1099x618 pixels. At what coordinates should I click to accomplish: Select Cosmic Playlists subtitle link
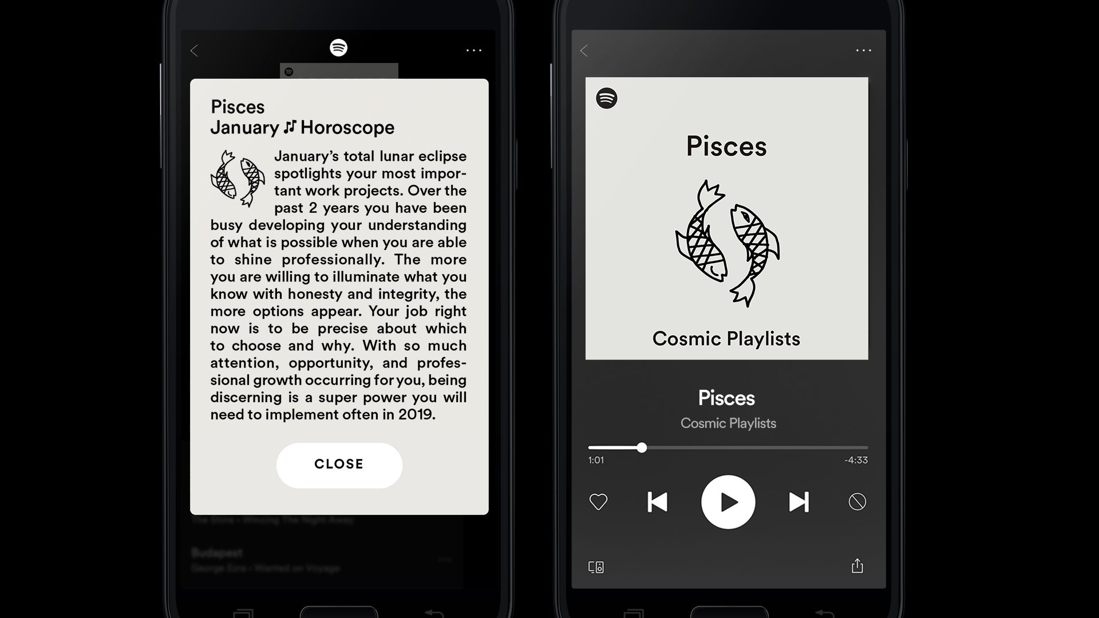tap(727, 422)
